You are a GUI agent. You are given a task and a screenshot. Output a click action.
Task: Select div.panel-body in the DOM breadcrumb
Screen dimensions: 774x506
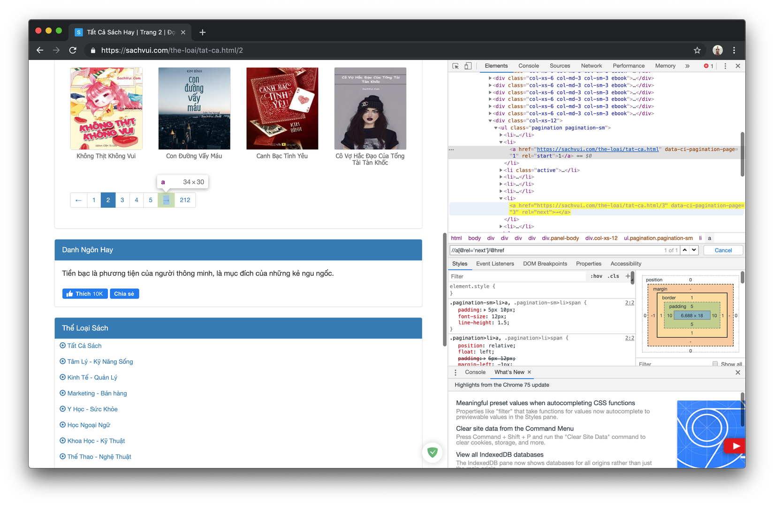click(x=560, y=238)
